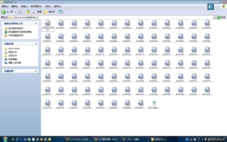Click the green 移至 Go button

click(221, 17)
